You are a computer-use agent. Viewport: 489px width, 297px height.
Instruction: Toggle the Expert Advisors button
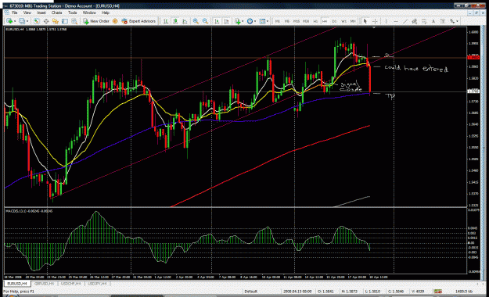tap(138, 21)
